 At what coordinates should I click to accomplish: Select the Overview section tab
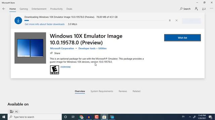[x=80, y=91]
